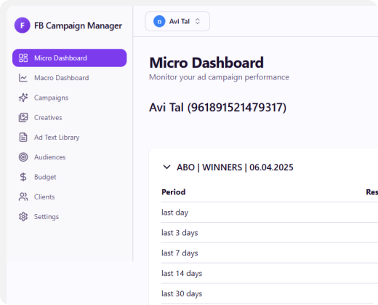Select the 'last 30 days' row
This screenshot has width=378, height=305.
270,293
